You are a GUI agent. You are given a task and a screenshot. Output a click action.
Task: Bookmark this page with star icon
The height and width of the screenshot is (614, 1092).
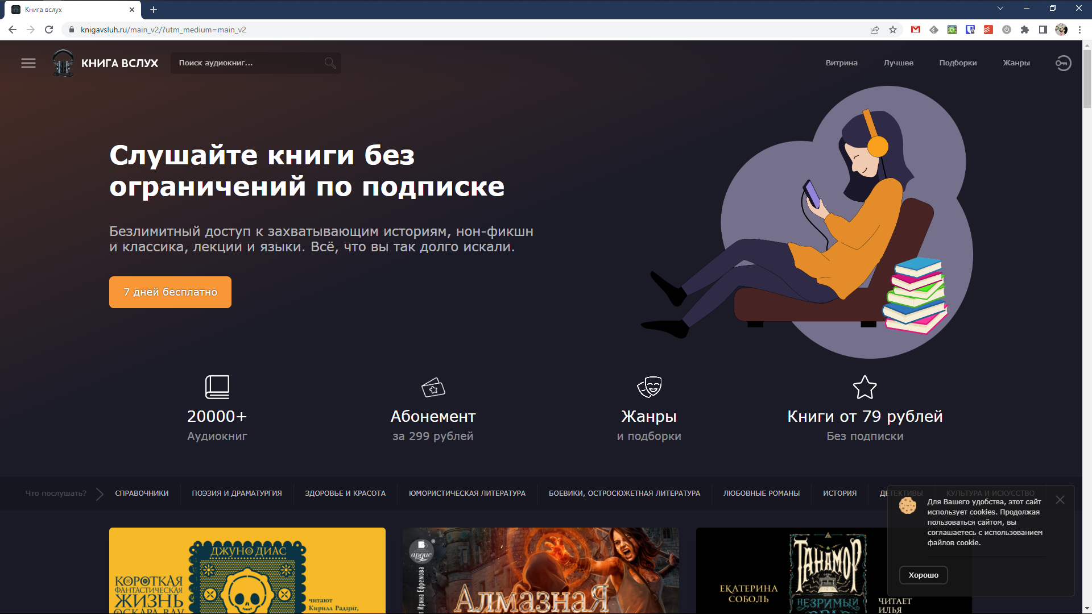[x=893, y=30]
